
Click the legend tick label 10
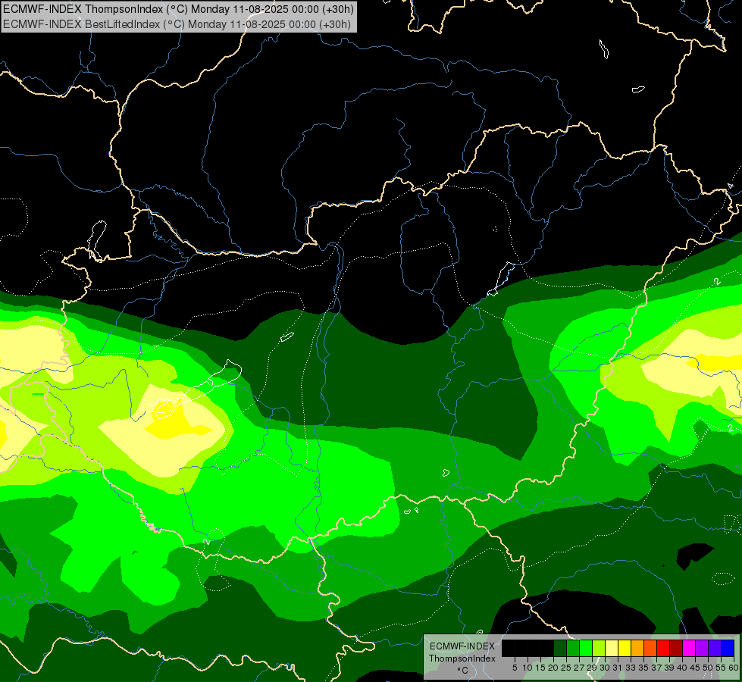coord(528,668)
